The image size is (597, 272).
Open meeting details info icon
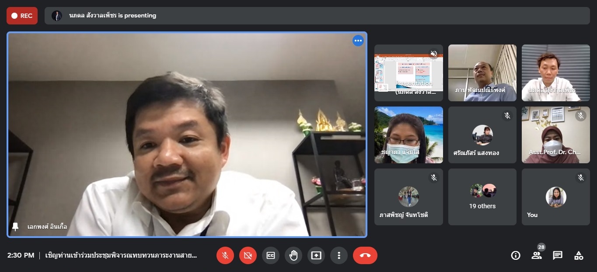pos(516,255)
